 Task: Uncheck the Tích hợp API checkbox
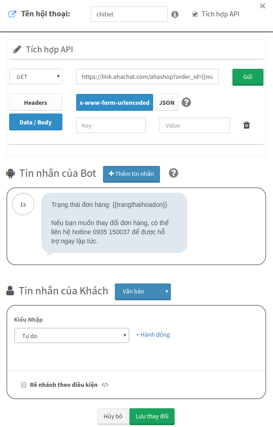click(x=195, y=14)
